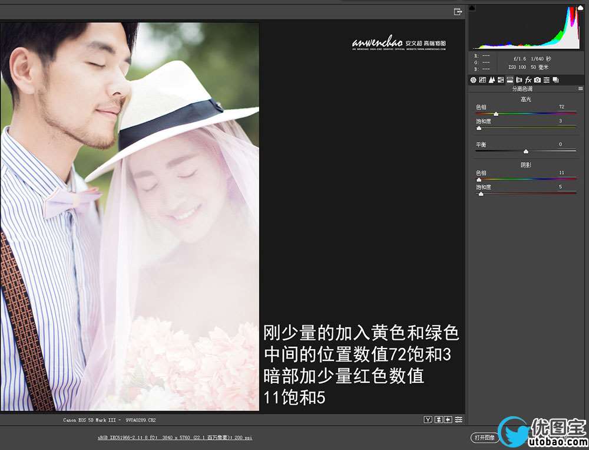589x450 pixels.
Task: Click the 高光 Highlights section label
Action: click(526, 99)
